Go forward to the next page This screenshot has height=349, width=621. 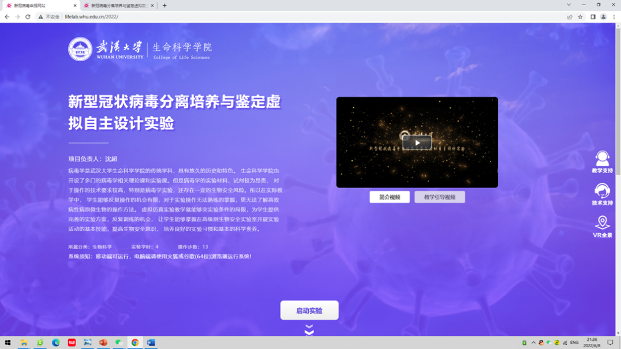coord(17,17)
